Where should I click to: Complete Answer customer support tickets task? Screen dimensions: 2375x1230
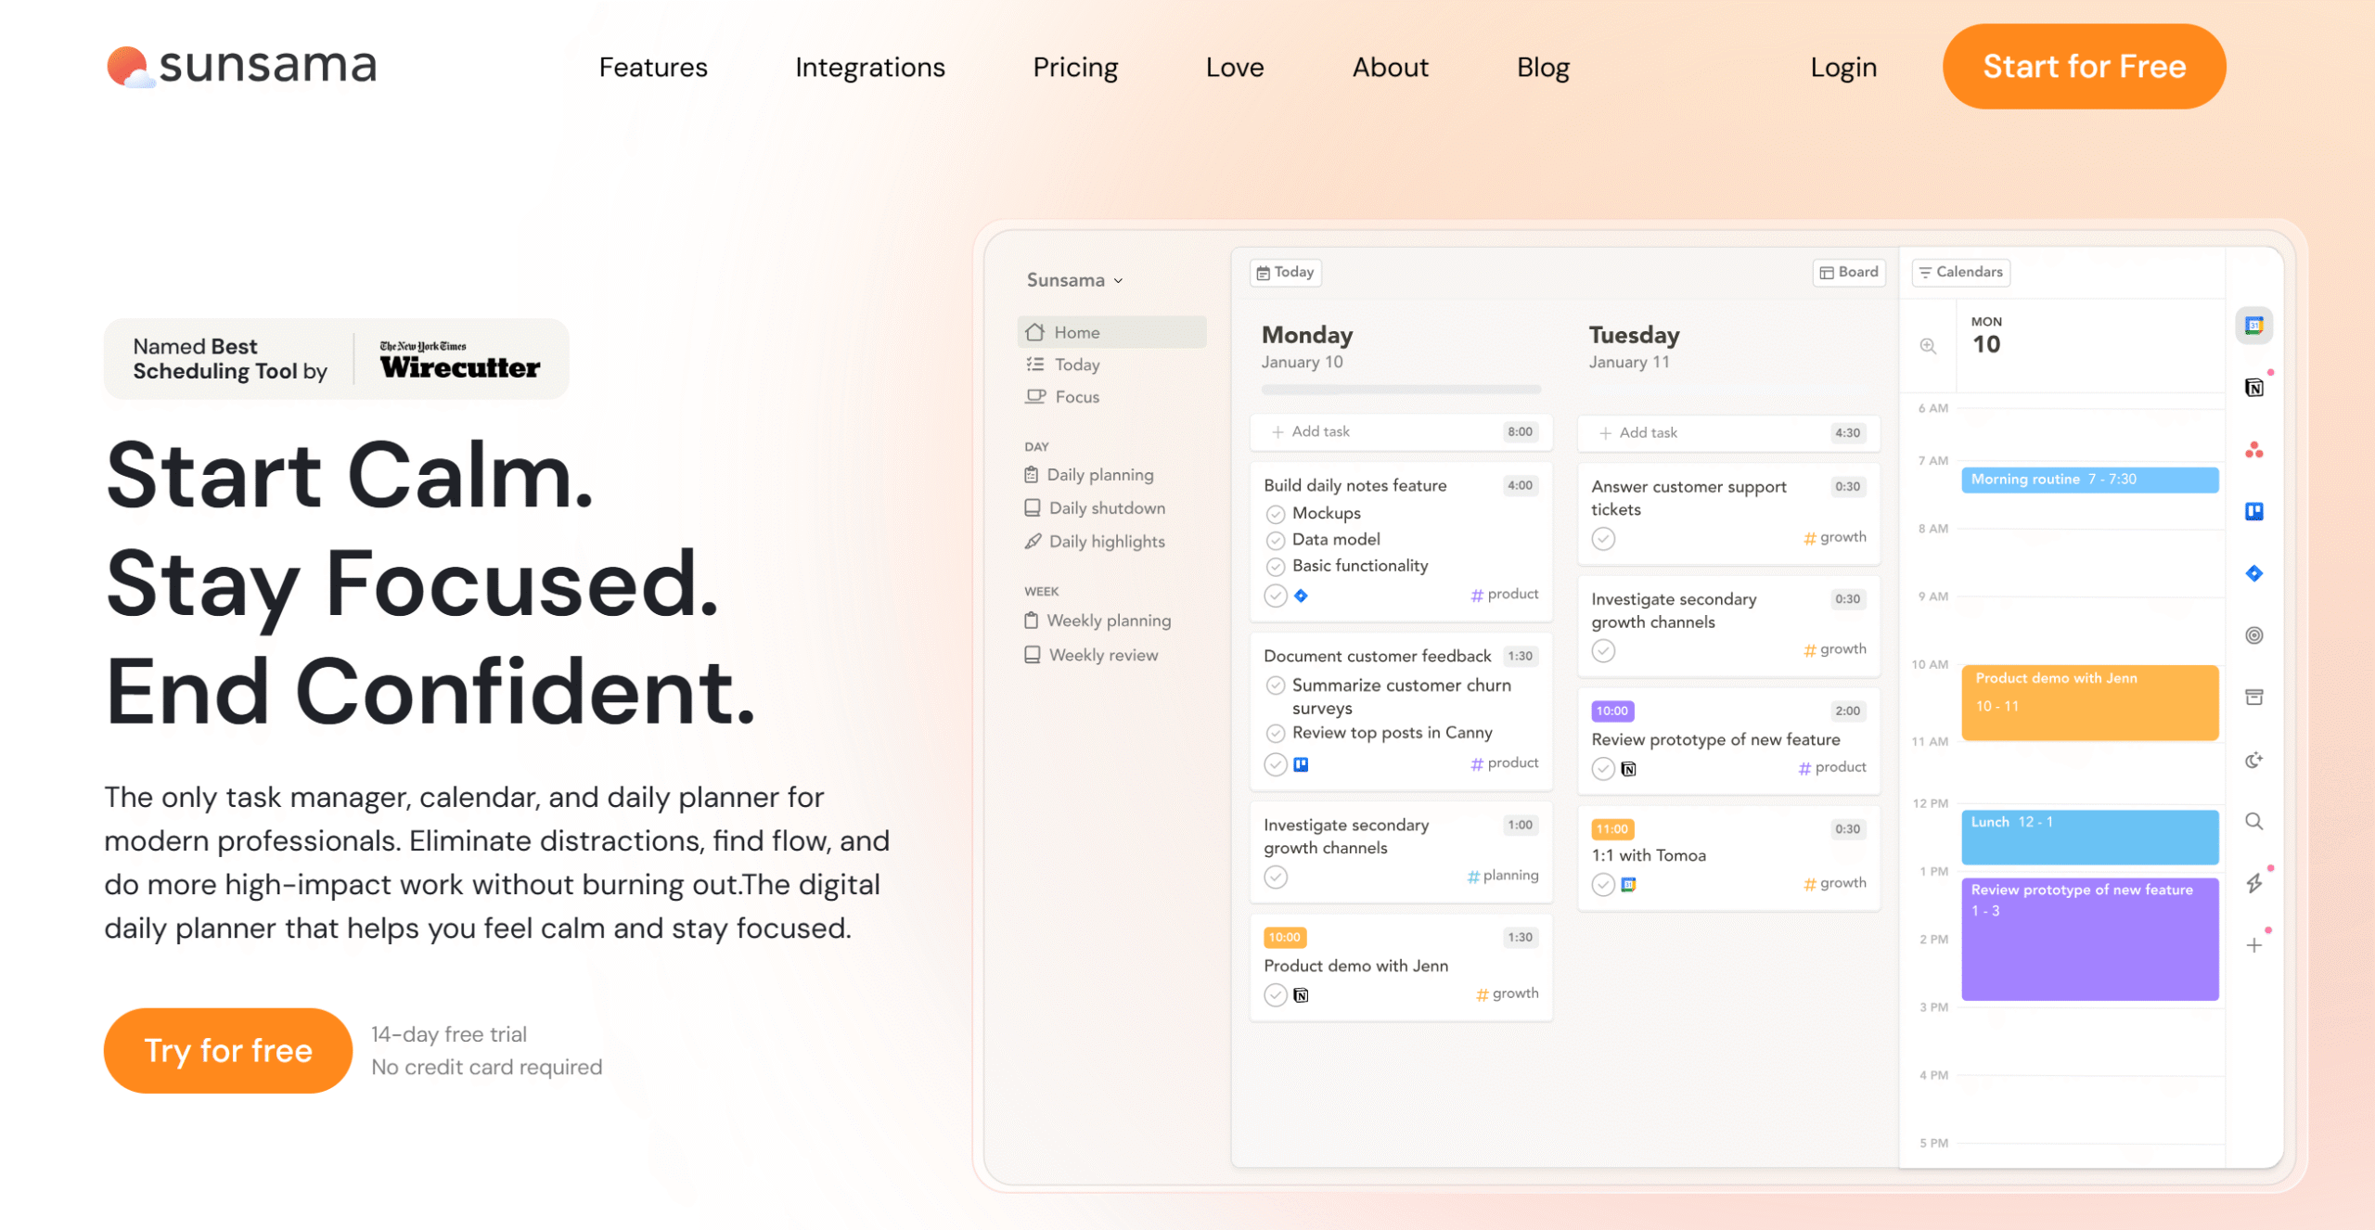[1603, 539]
